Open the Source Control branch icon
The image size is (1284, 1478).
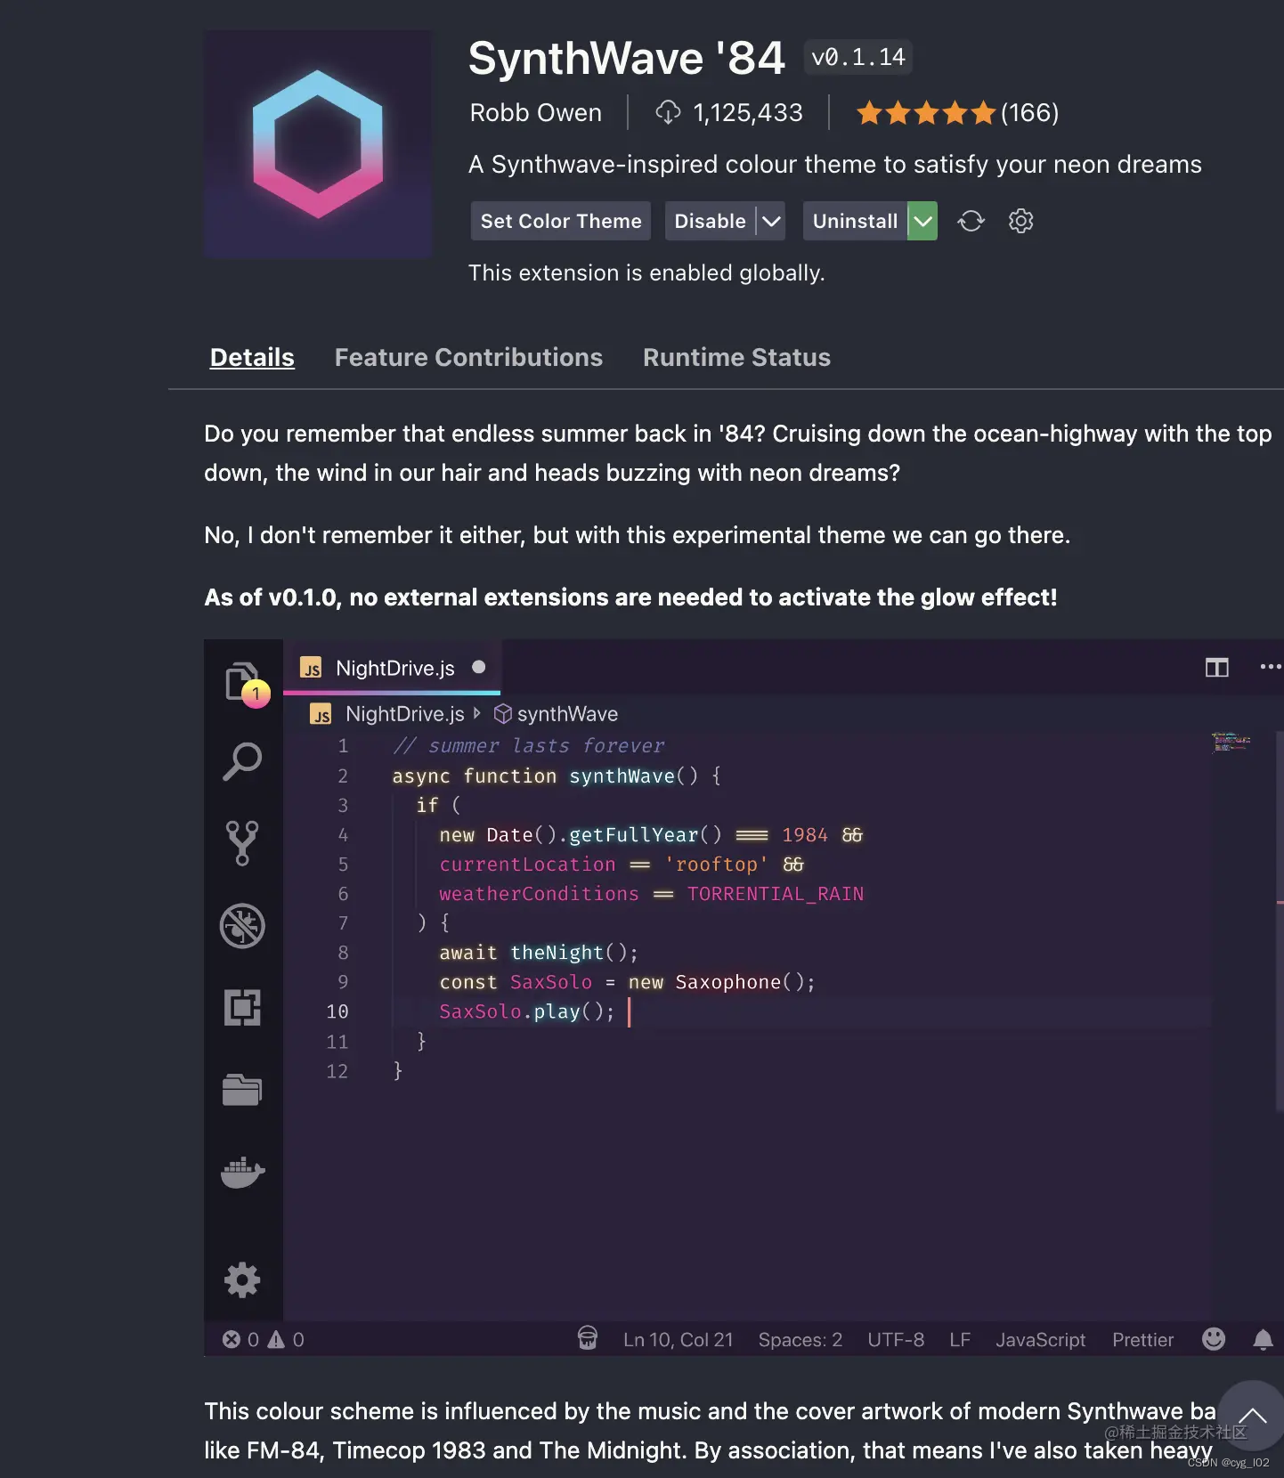(242, 842)
